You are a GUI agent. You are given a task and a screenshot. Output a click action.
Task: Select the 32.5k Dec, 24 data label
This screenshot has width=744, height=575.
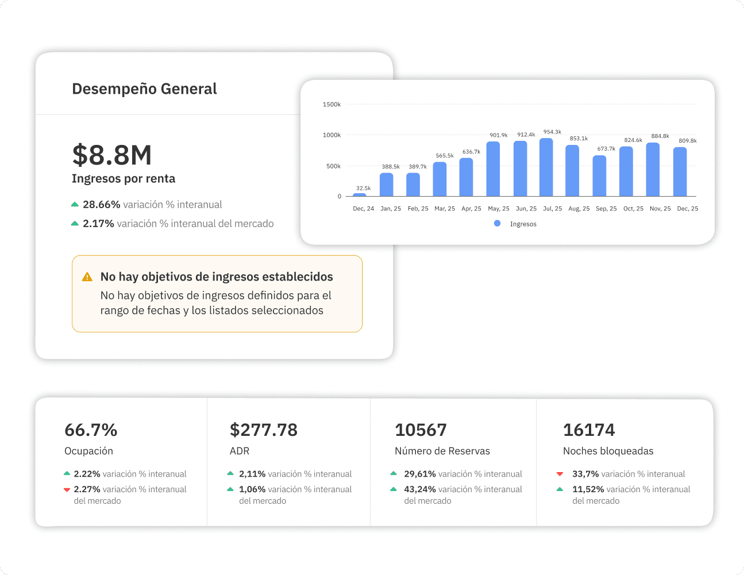tap(363, 188)
